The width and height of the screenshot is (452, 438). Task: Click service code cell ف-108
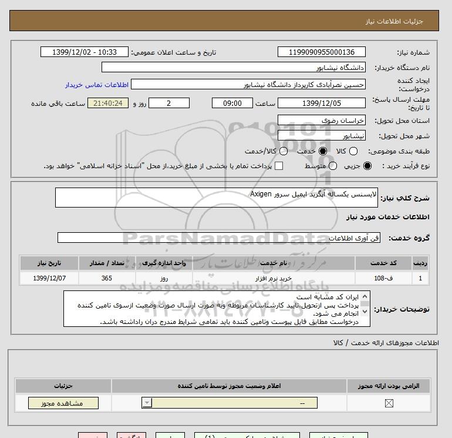383,278
